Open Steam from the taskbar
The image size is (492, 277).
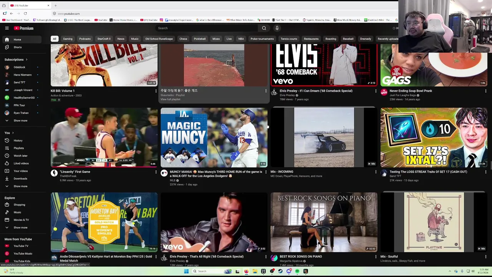coord(280,271)
